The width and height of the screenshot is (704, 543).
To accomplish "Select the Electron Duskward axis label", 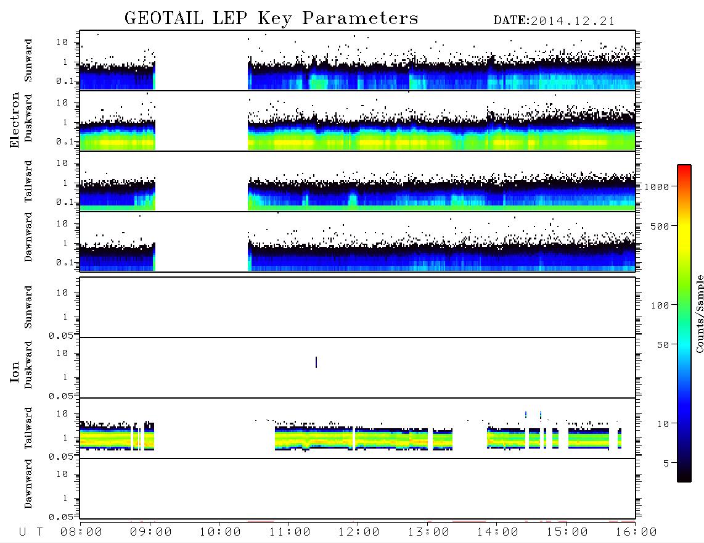I will [28, 118].
